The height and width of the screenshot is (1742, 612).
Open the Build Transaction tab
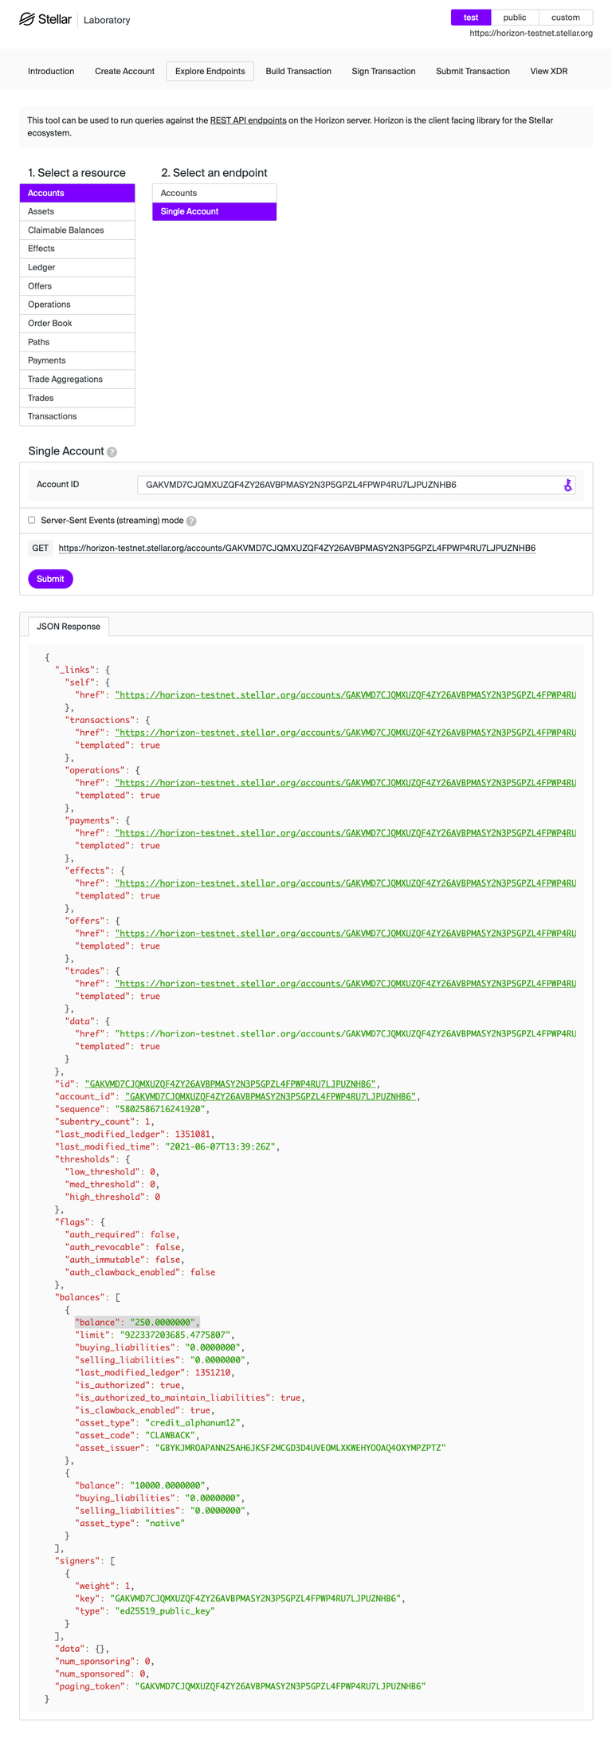pyautogui.click(x=299, y=71)
